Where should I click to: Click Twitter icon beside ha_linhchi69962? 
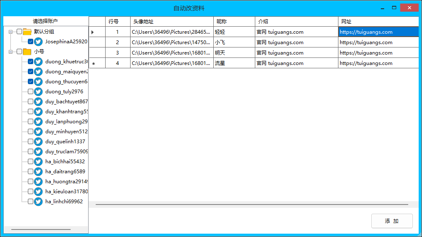tap(38, 202)
